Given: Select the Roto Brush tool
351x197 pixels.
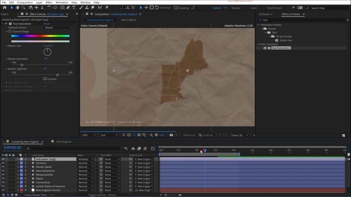Looking at the screenshot, I should pyautogui.click(x=100, y=8).
